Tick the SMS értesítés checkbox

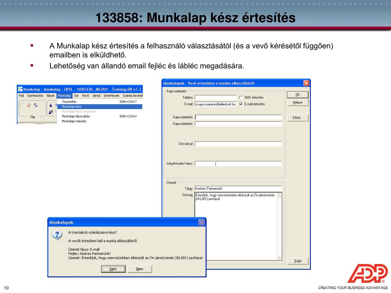[x=241, y=97]
